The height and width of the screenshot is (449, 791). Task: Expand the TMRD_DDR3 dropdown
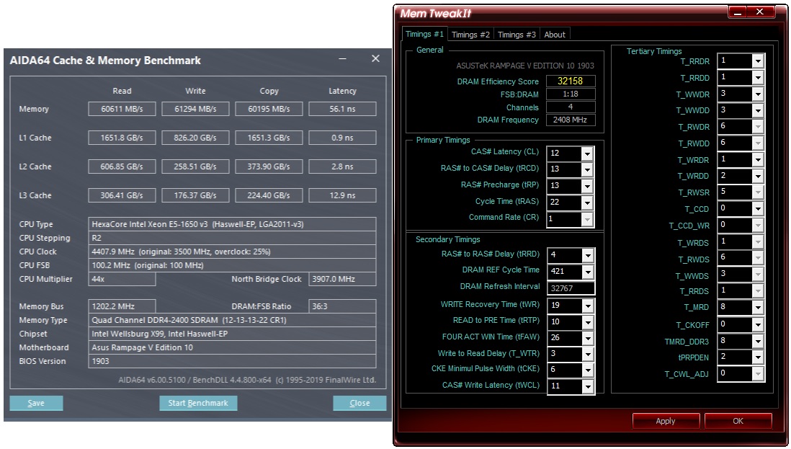point(758,341)
